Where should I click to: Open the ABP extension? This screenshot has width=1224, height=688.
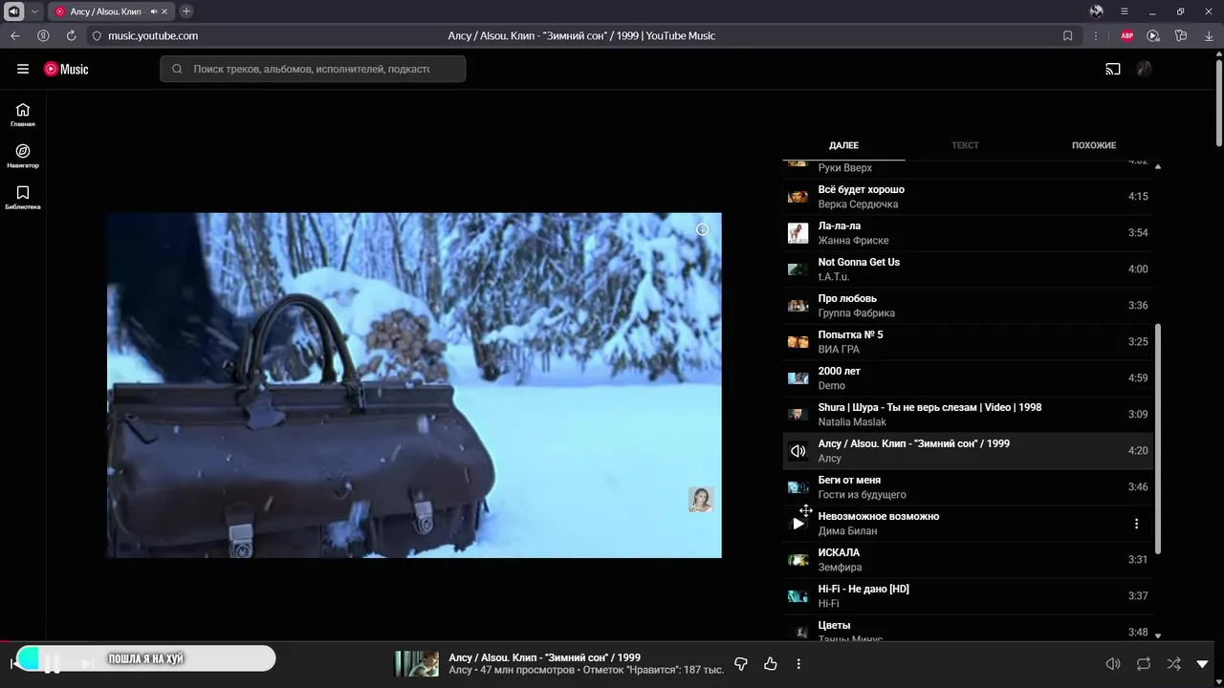point(1127,35)
